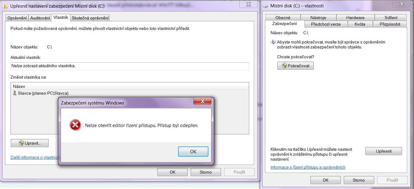Switch to Hardware tab in properties

[355, 18]
